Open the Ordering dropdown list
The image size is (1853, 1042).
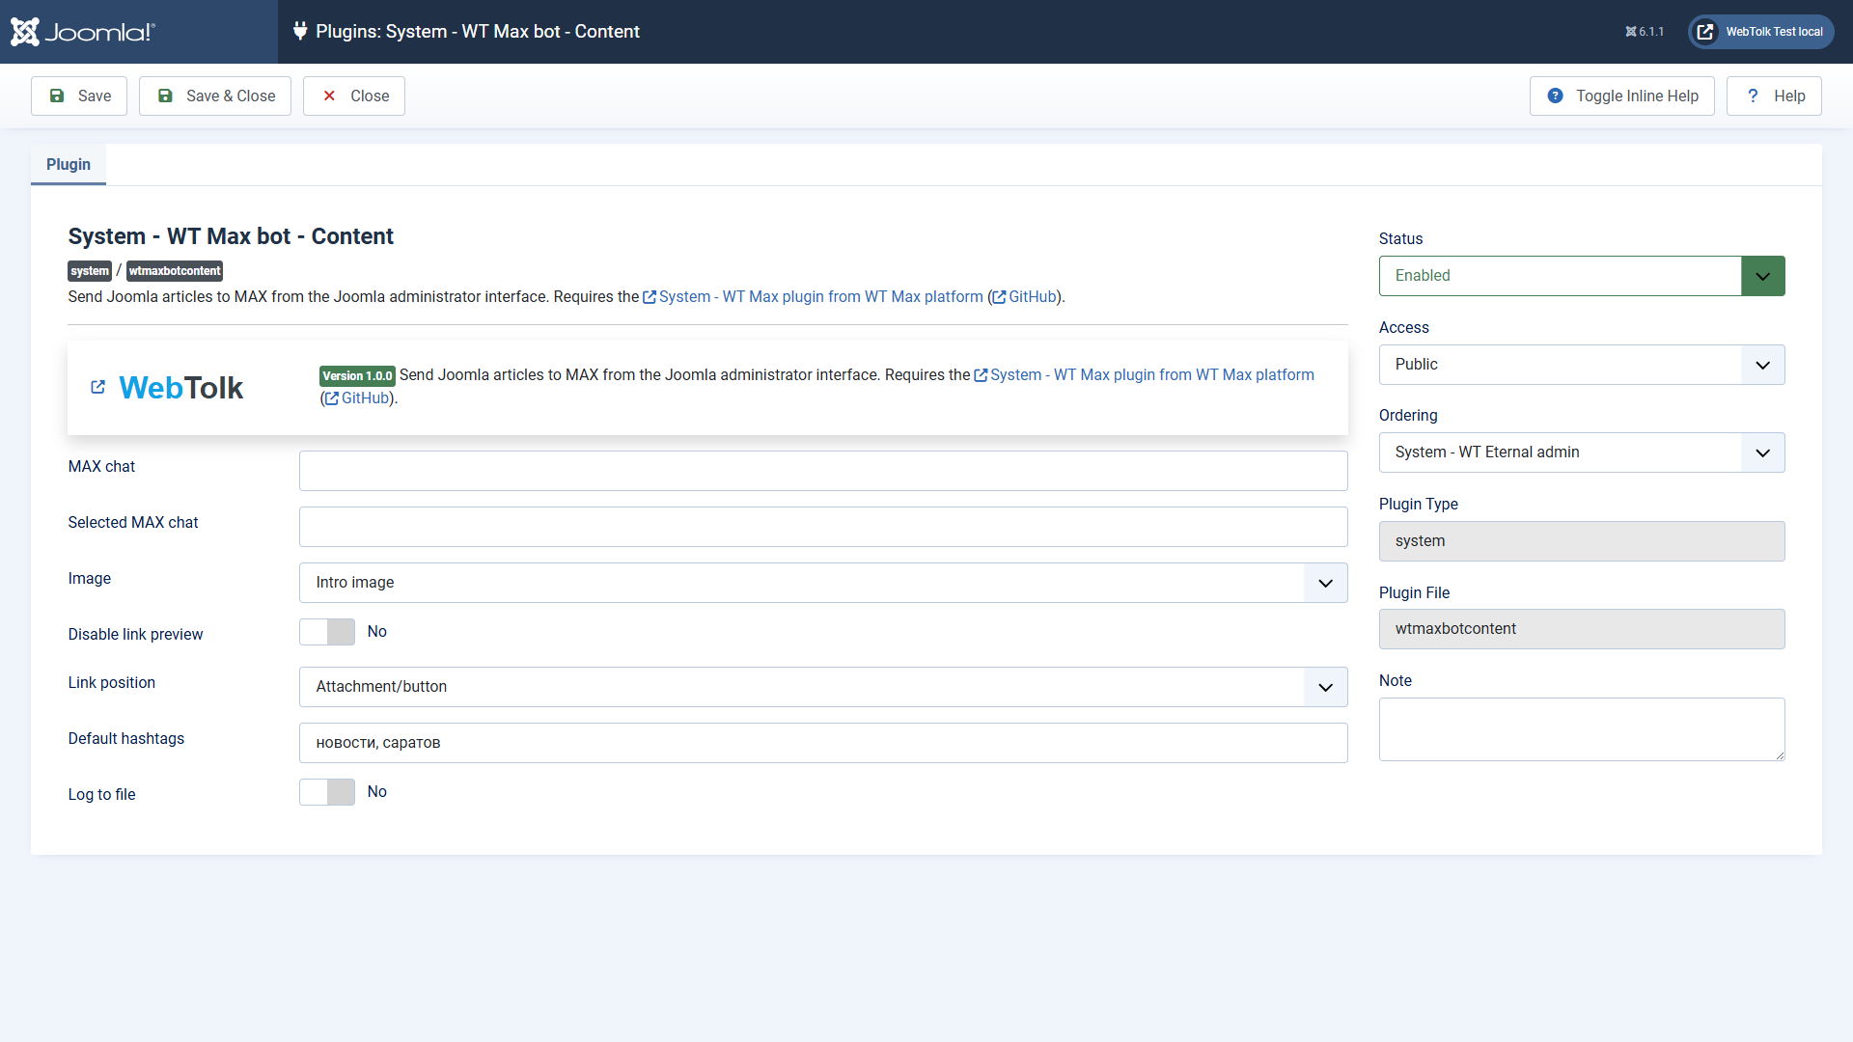click(1582, 452)
